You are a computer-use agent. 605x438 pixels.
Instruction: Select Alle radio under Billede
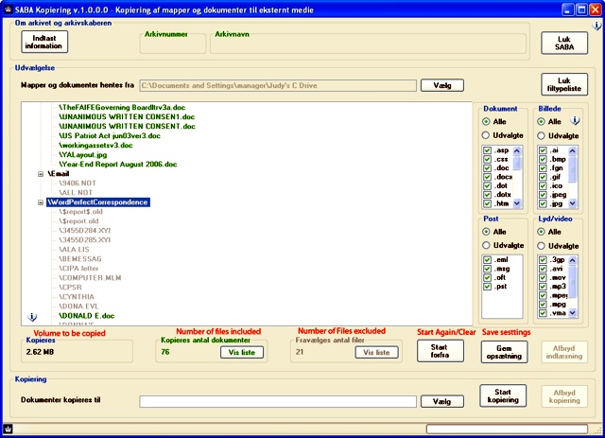click(542, 122)
